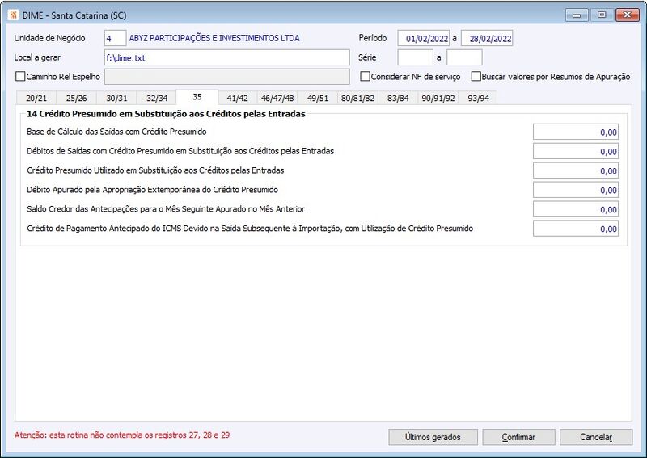
Task: Open the 93/94 tab
Action: click(x=478, y=98)
